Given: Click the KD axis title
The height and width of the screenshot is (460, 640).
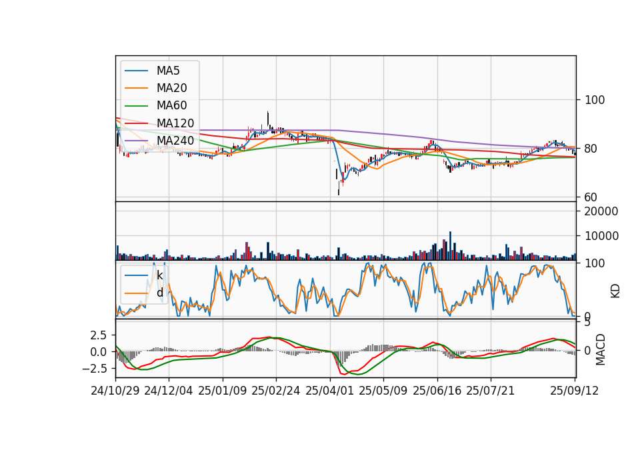Looking at the screenshot, I should point(615,291).
